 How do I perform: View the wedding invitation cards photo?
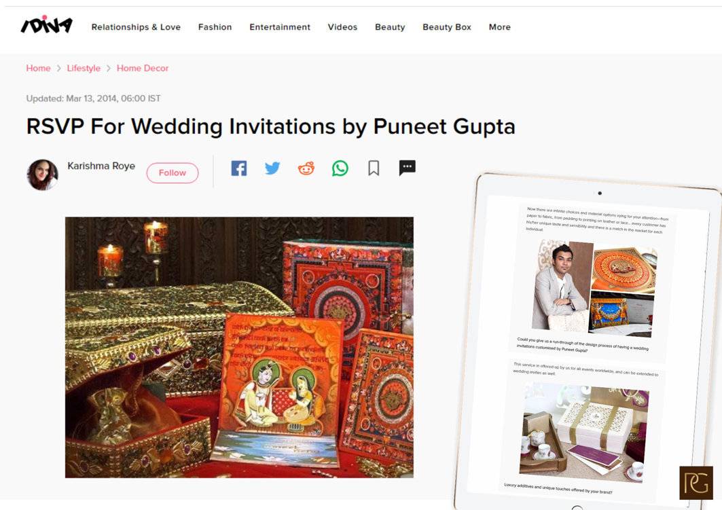pyautogui.click(x=240, y=348)
